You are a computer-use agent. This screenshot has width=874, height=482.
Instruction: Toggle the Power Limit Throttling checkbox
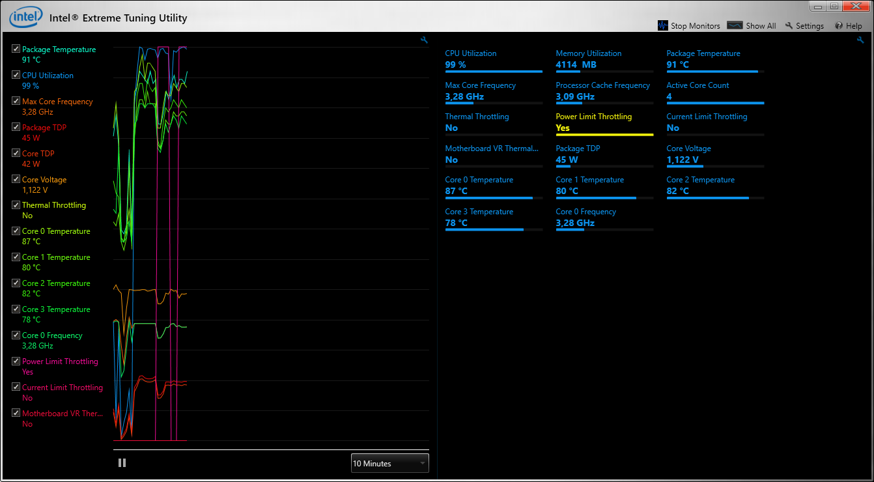[x=16, y=361]
